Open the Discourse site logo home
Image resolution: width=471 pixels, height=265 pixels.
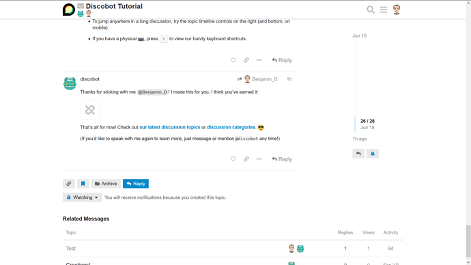(69, 10)
